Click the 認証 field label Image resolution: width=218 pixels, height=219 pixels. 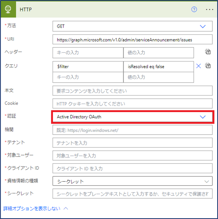12,116
